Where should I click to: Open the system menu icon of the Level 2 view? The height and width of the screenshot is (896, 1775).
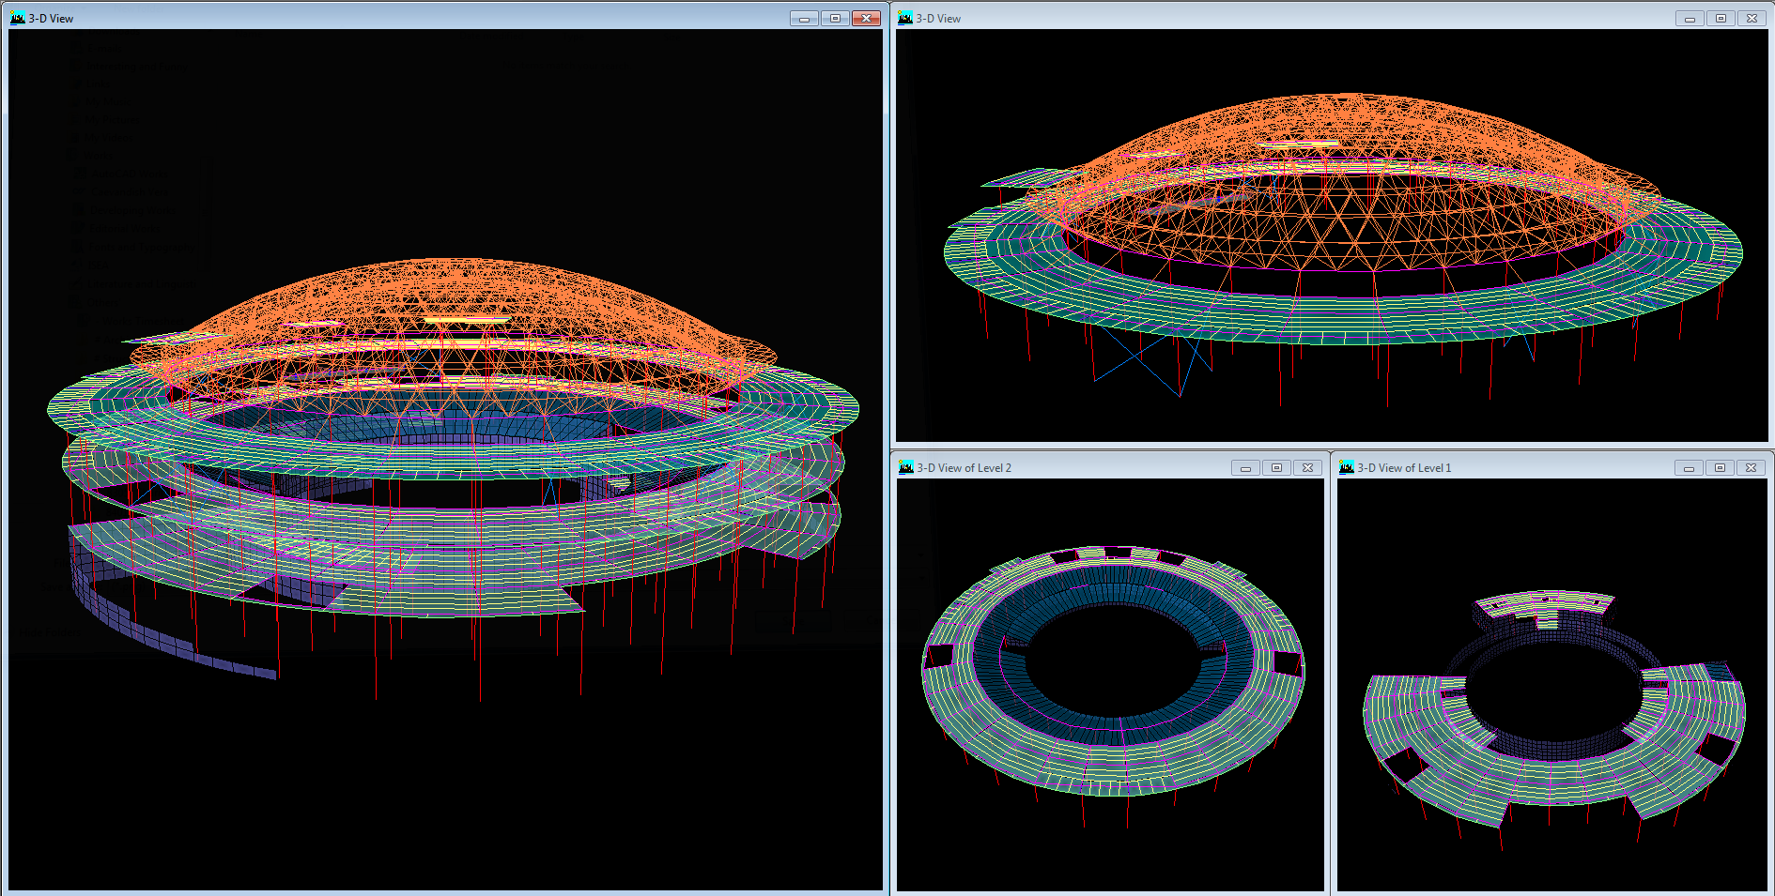click(x=905, y=467)
